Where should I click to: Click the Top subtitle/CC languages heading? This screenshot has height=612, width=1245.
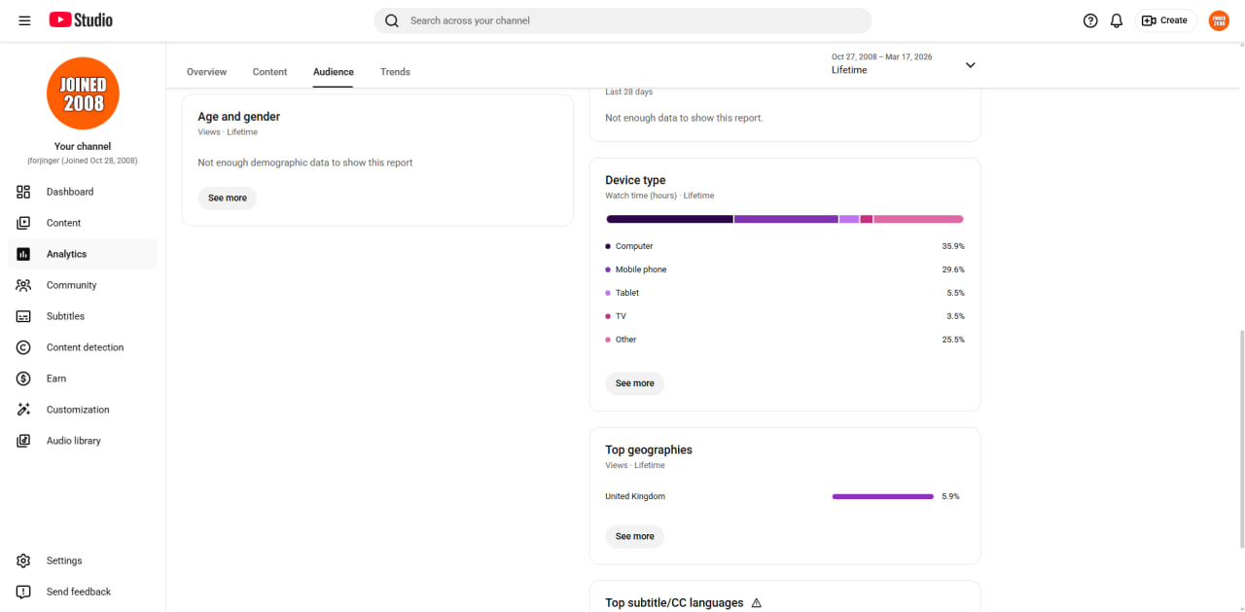(x=674, y=603)
